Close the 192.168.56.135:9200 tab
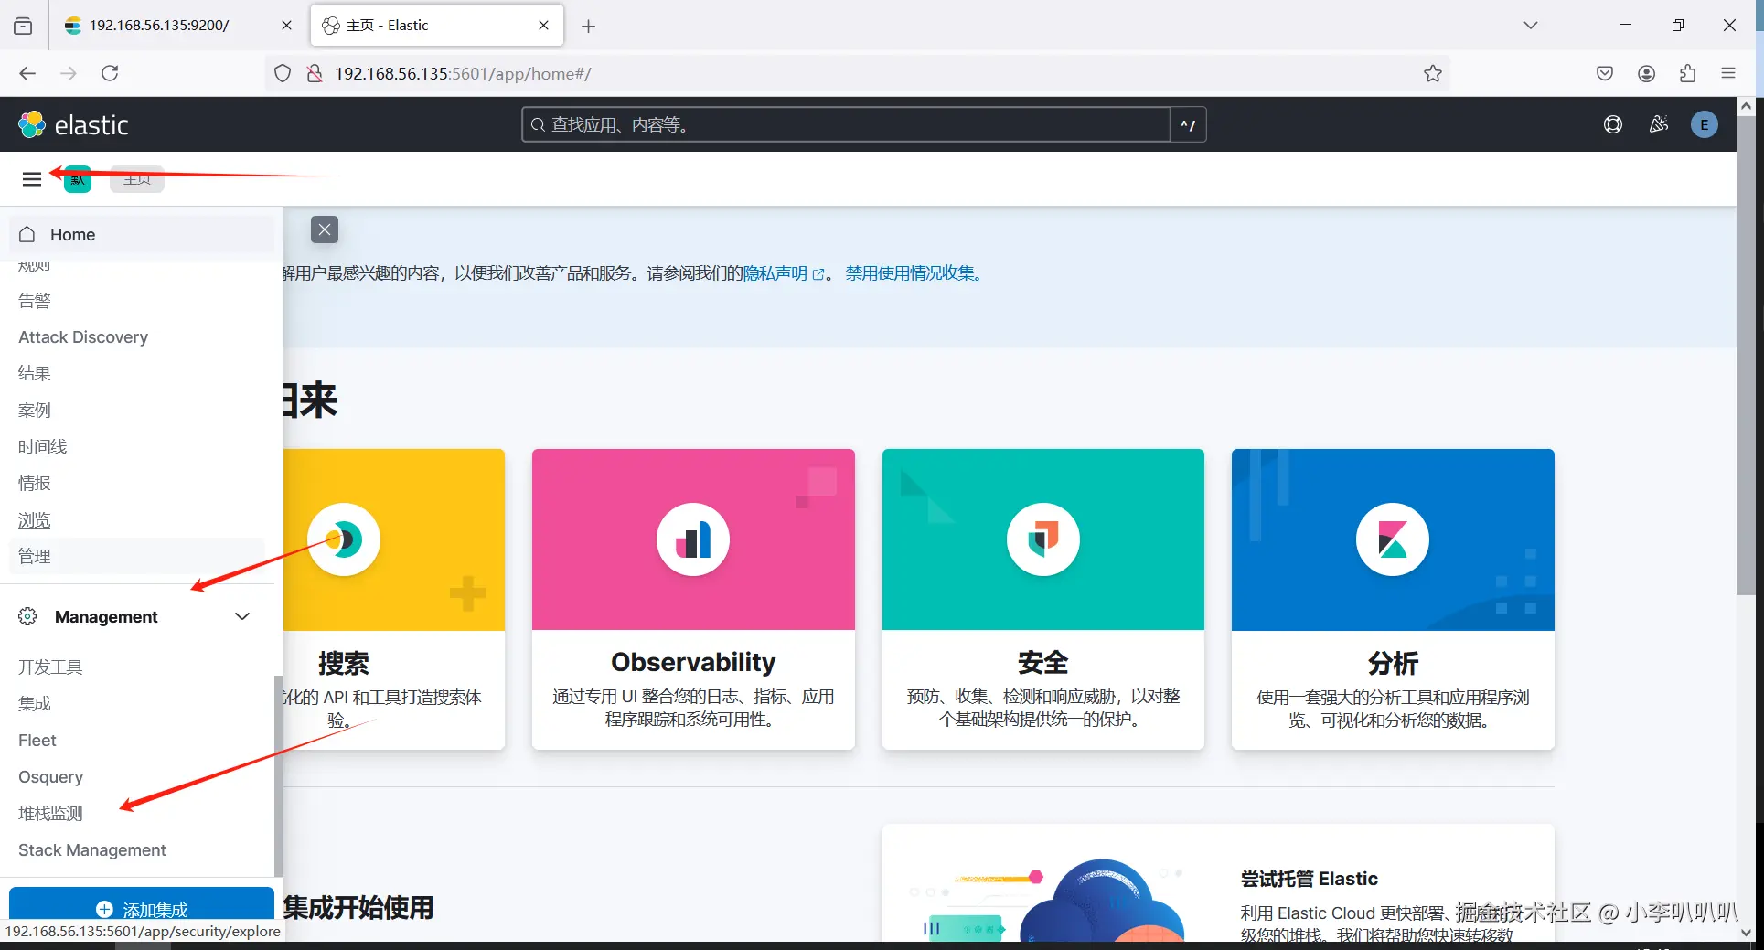 click(286, 26)
